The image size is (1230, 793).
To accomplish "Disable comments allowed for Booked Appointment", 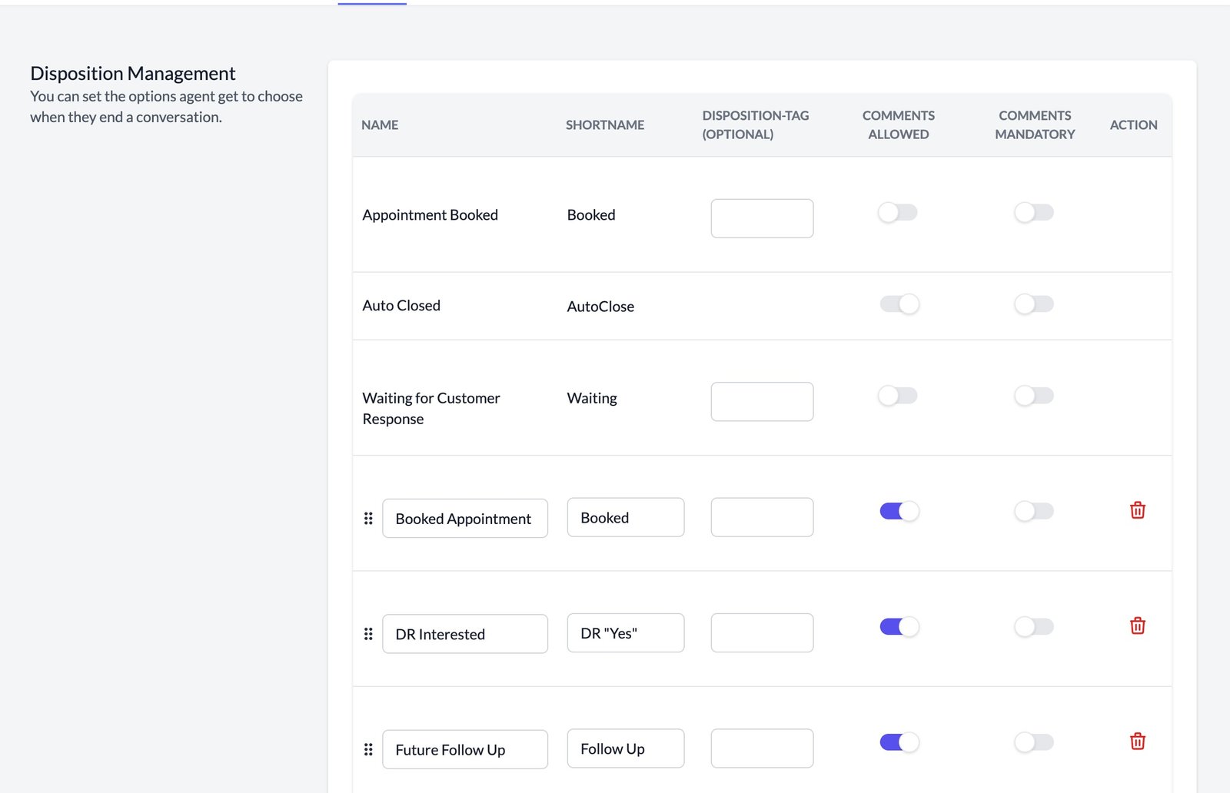I will (899, 512).
